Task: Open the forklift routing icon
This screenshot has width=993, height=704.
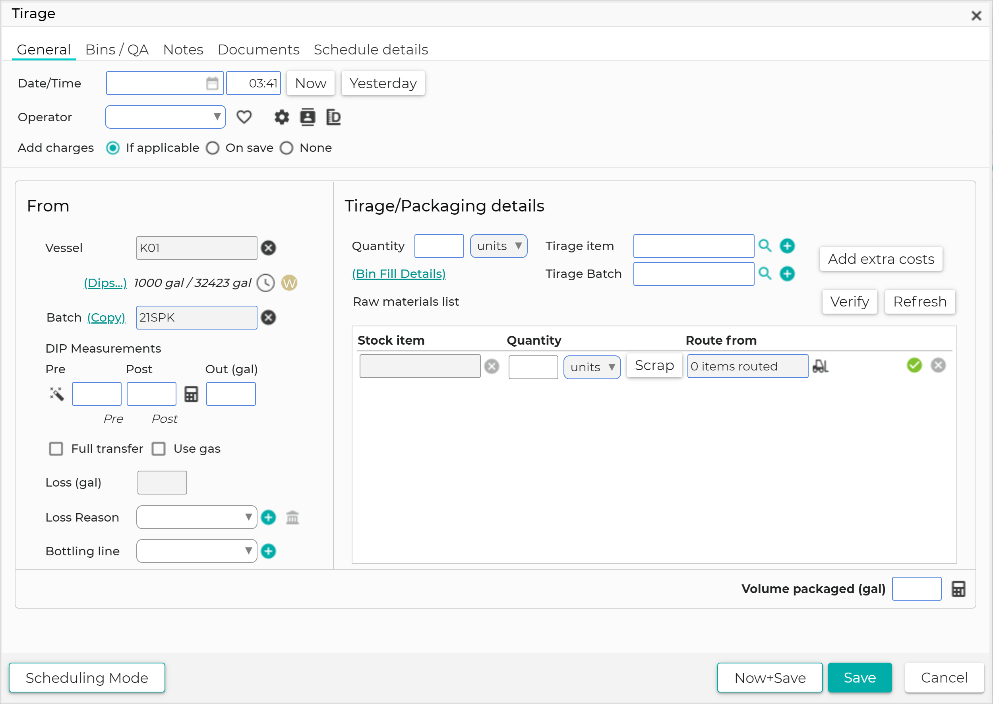Action: click(820, 366)
